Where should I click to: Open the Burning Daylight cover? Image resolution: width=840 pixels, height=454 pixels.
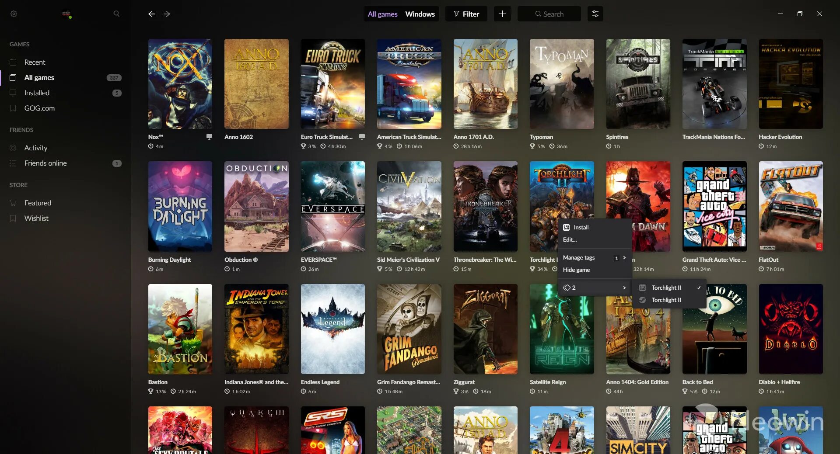[x=180, y=206]
